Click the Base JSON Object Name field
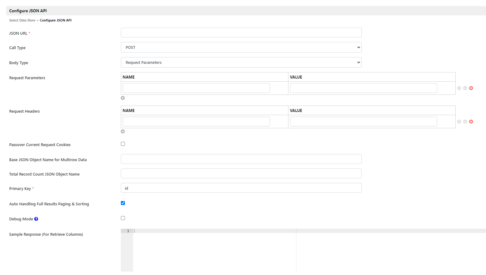 (241, 159)
